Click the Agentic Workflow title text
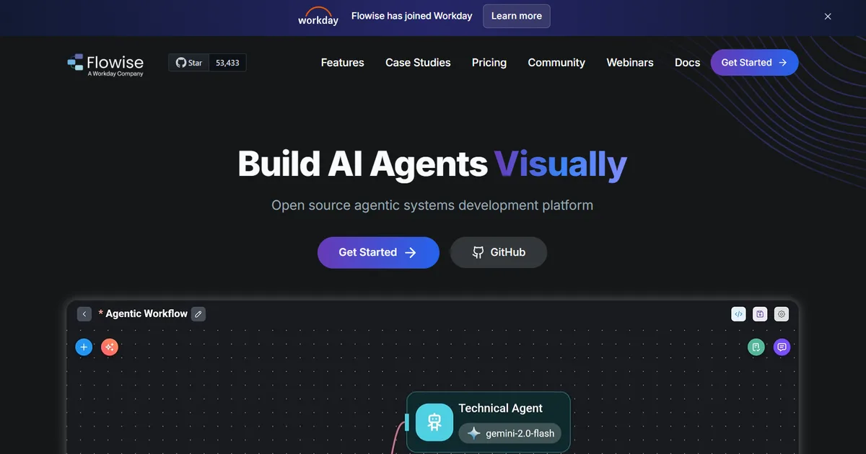 (x=146, y=314)
